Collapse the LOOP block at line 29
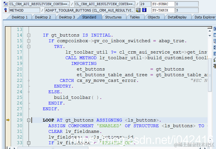Viewport: 216px width, 149px height. (29, 120)
